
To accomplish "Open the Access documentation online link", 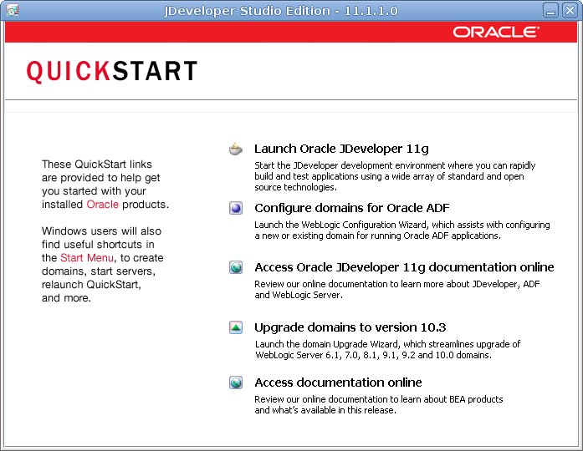I will 338,383.
